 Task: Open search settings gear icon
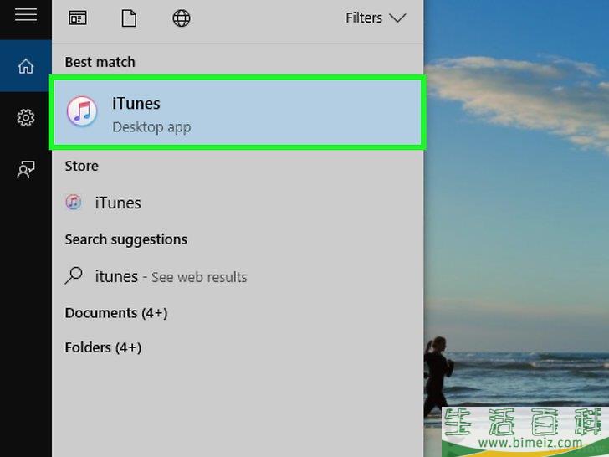[x=26, y=117]
